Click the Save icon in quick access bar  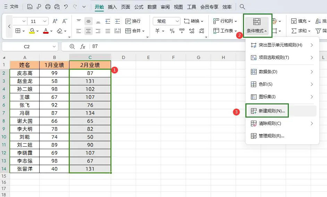coord(30,7)
